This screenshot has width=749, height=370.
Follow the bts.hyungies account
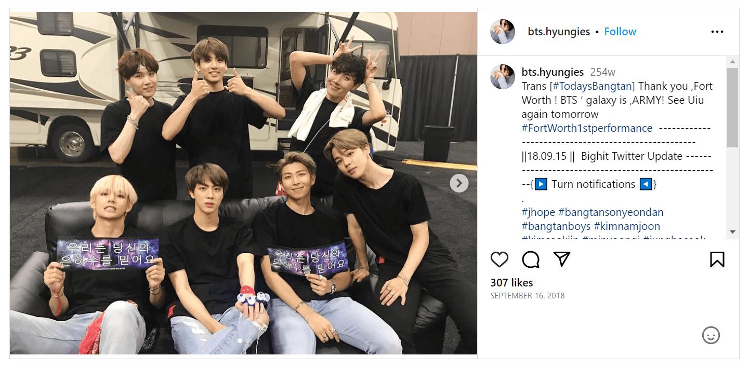pos(620,31)
